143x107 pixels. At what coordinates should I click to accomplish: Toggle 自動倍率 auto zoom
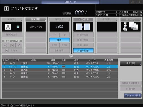(x=59, y=50)
